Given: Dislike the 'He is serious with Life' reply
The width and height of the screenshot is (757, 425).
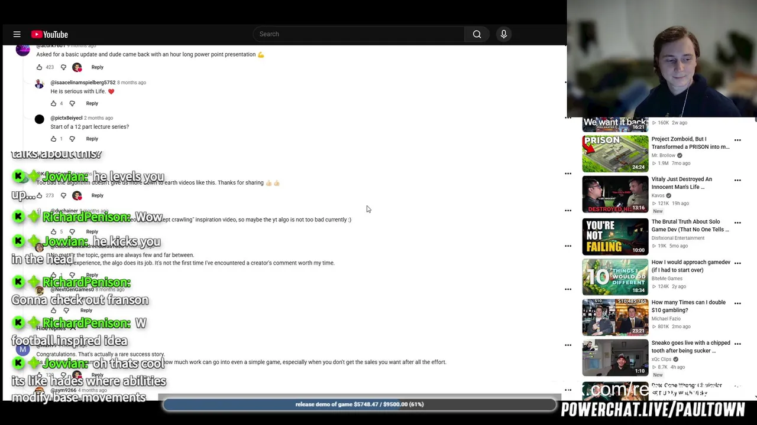Looking at the screenshot, I should click(72, 103).
